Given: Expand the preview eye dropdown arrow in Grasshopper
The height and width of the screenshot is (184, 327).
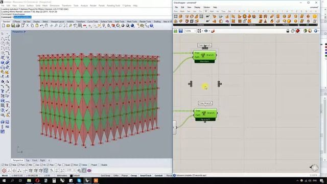Looking at the screenshot, I should tap(209, 31).
